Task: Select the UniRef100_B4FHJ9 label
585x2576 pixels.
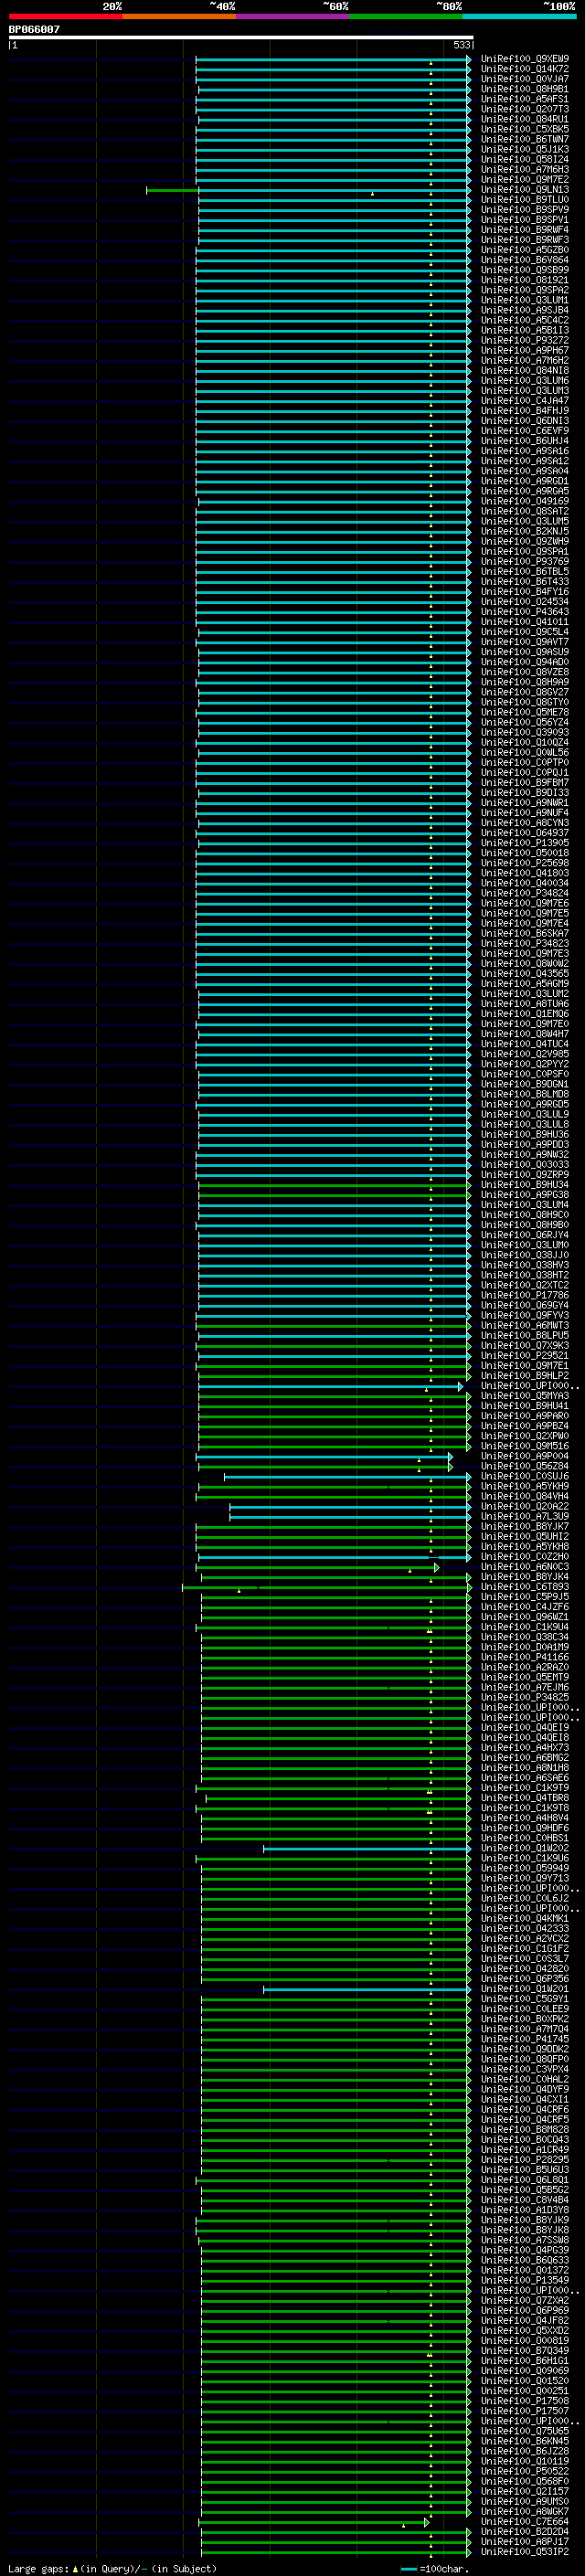Action: coord(525,411)
